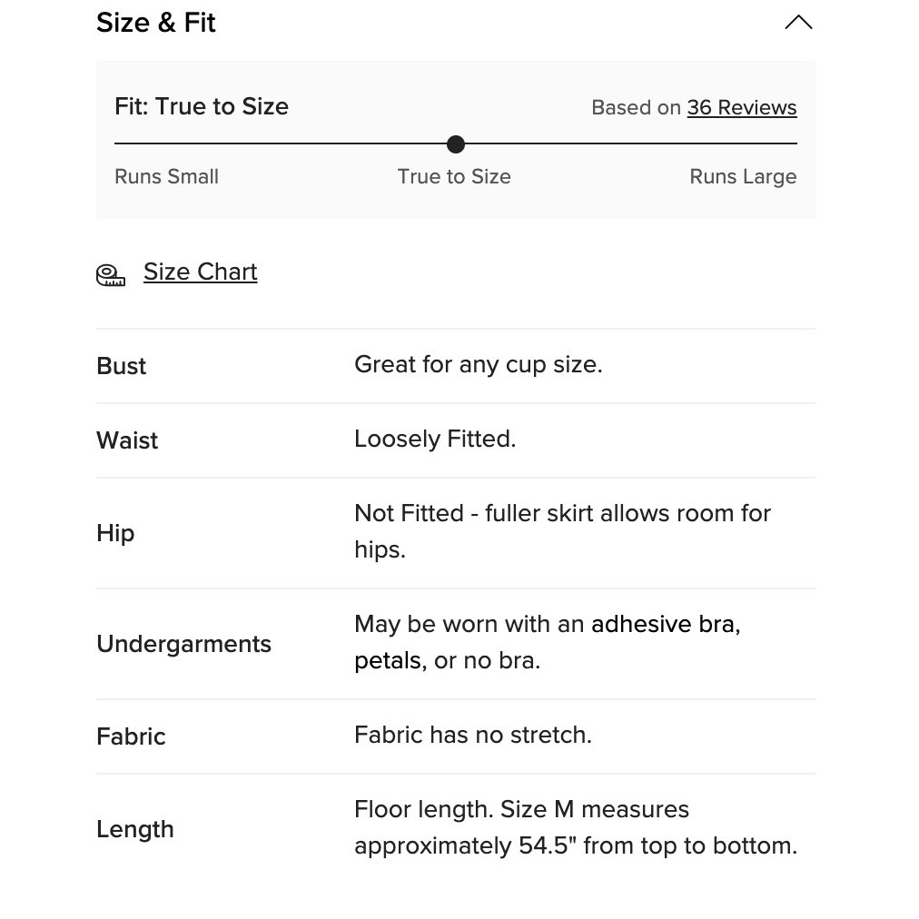This screenshot has height=919, width=919.
Task: Select the Hip row label
Action: [115, 533]
